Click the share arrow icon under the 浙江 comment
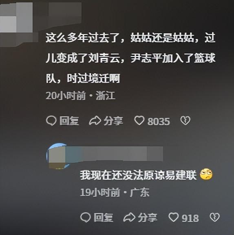Screen dimensions: 234x235 point(95,121)
